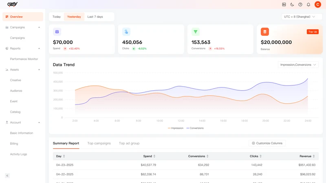Click the $40,537.79 spend value
Image resolution: width=326 pixels, height=183 pixels.
click(148, 165)
